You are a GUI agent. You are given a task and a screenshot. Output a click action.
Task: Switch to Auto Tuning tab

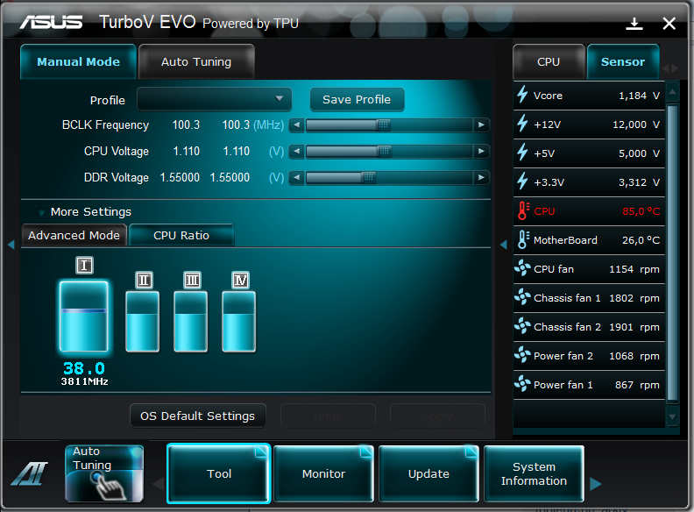tap(196, 61)
